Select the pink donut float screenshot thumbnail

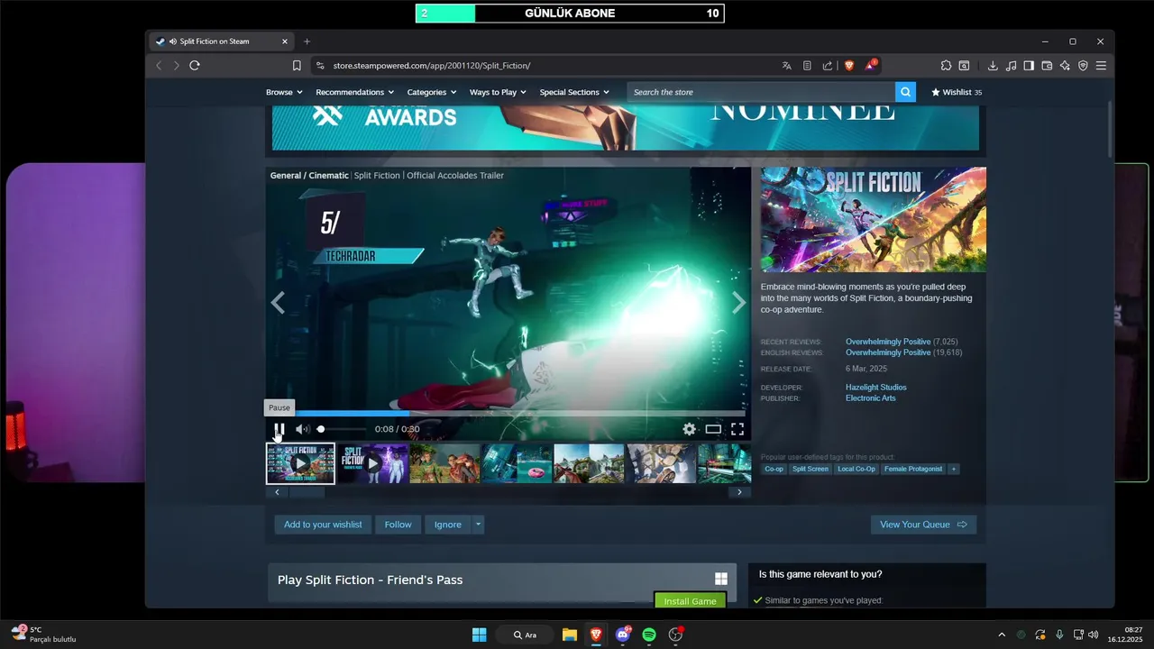point(517,463)
